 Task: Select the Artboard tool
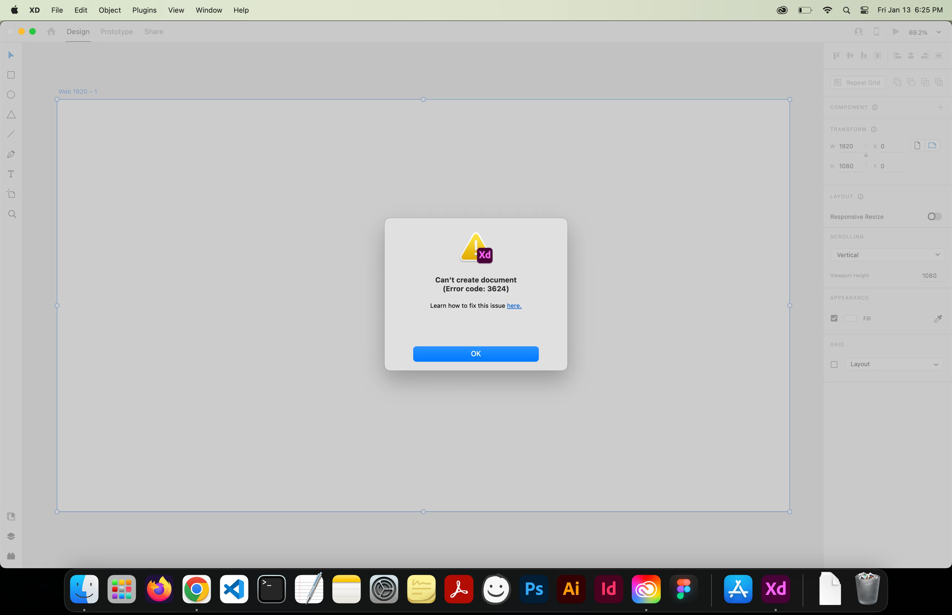pos(11,194)
